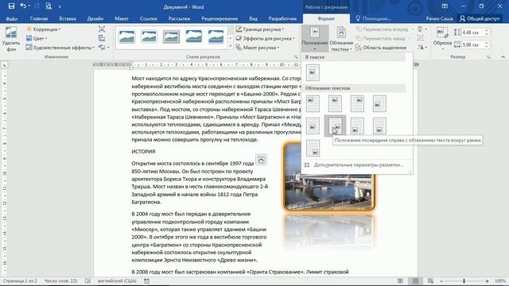Switch to print layout view
Image resolution: width=509 pixels, height=286 pixels.
point(415,280)
